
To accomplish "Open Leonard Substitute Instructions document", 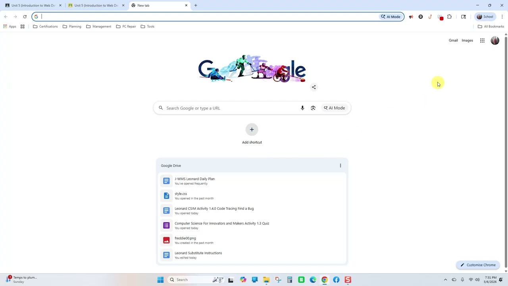I will tap(252, 255).
